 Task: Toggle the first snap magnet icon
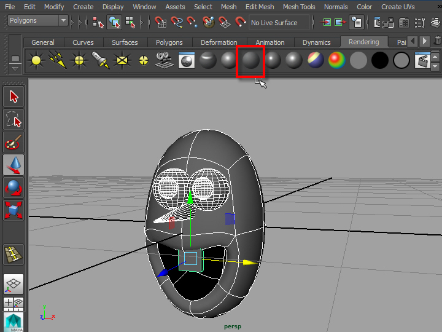(x=161, y=23)
